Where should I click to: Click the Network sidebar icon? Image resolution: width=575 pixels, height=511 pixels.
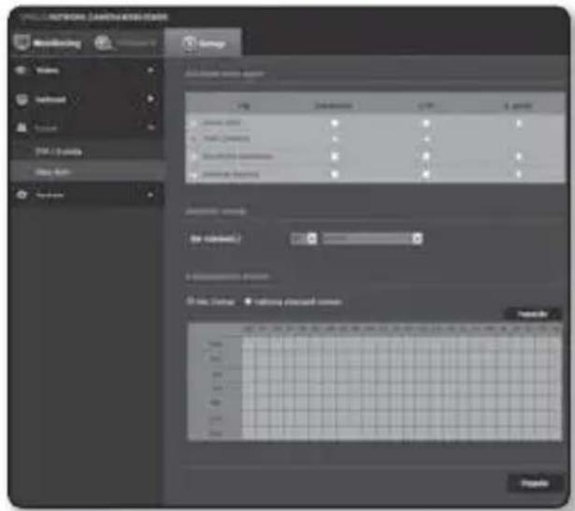point(22,99)
